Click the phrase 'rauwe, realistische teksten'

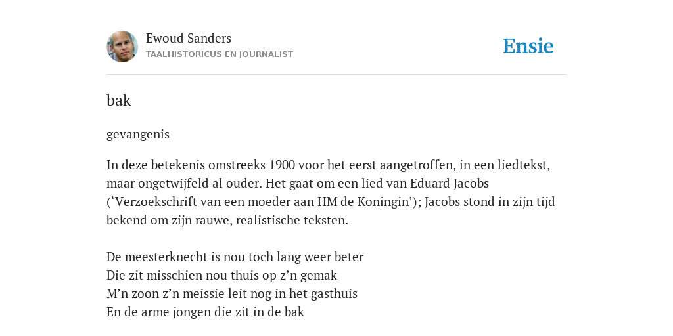click(269, 220)
